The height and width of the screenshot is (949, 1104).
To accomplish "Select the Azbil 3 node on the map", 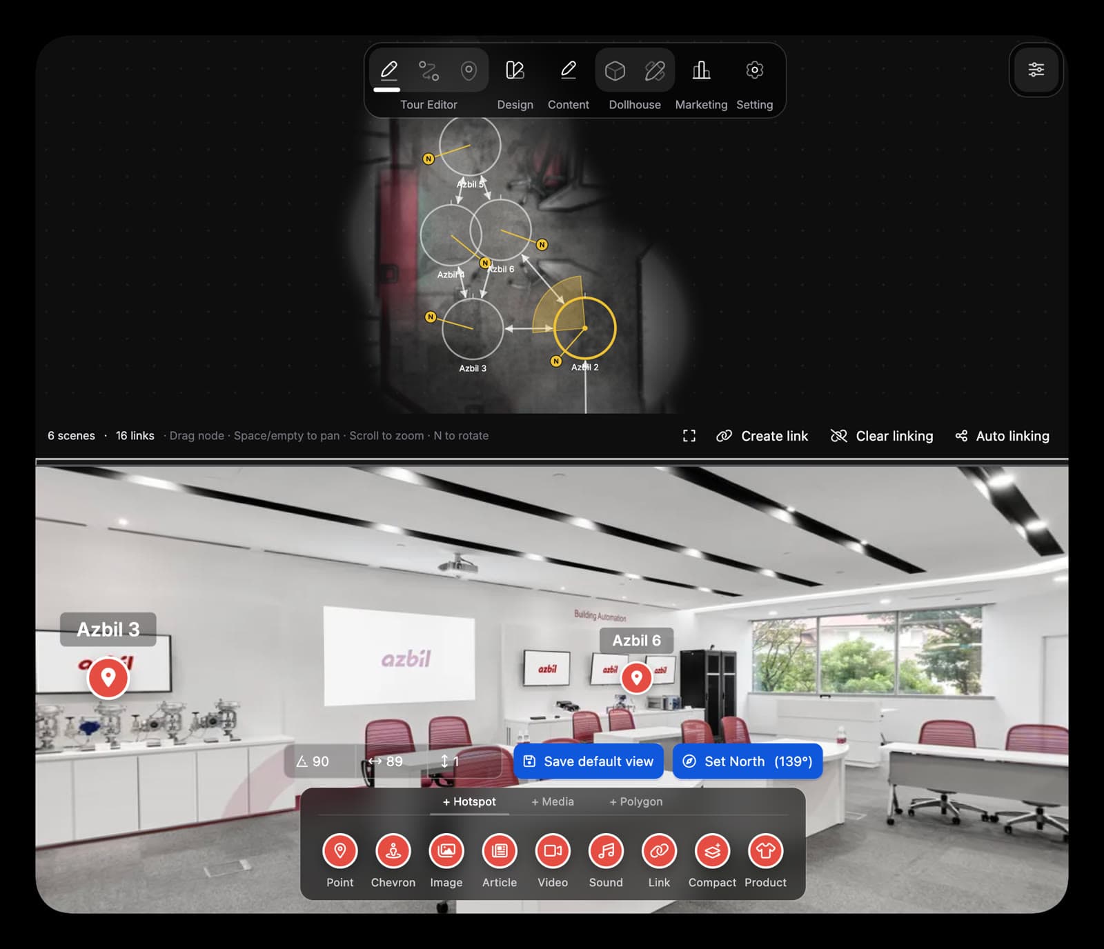I will tap(473, 329).
